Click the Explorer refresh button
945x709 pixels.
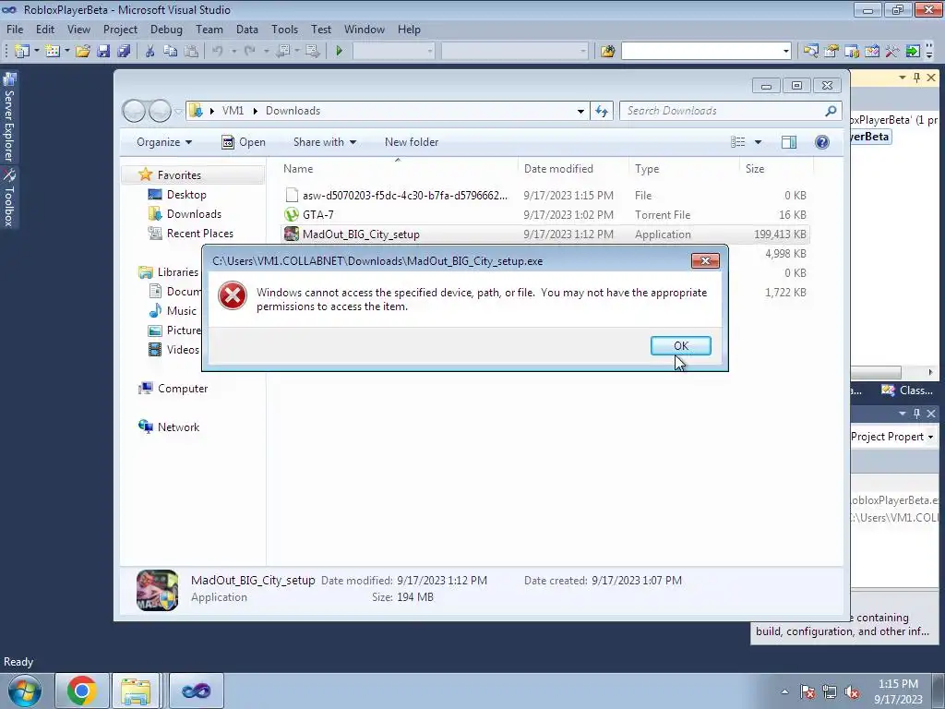coord(602,111)
